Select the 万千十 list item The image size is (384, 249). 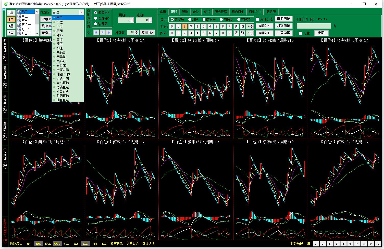pos(26,25)
